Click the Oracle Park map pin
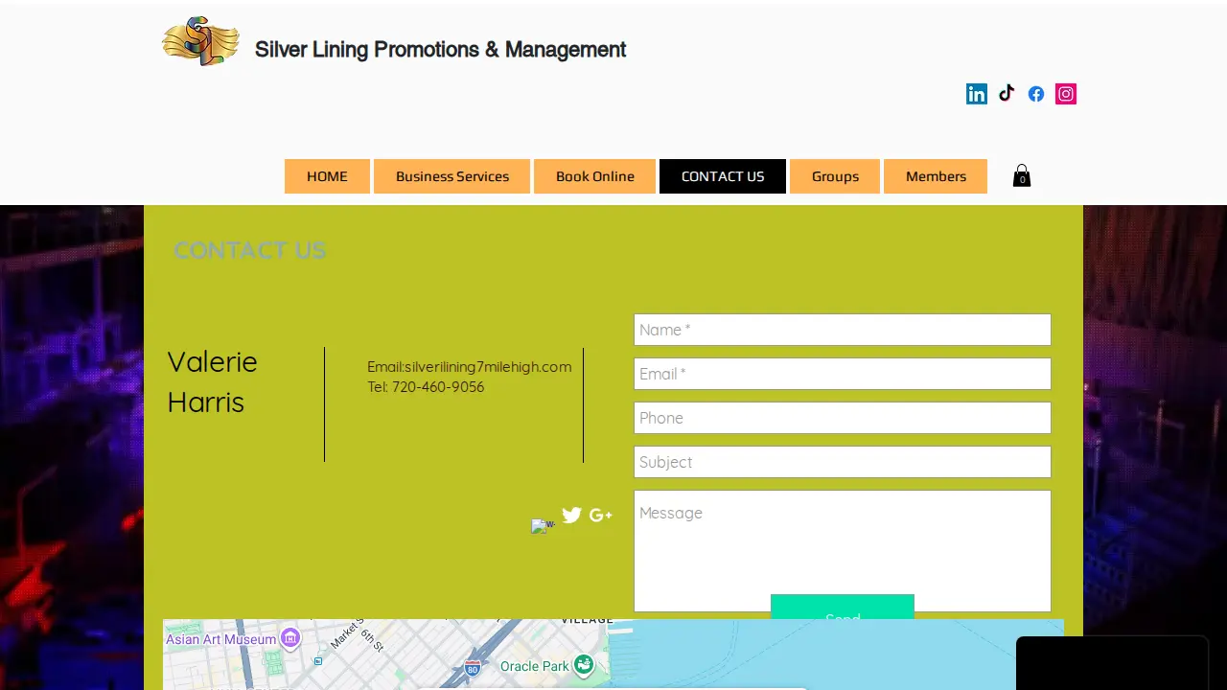This screenshot has width=1227, height=690. pos(584,665)
